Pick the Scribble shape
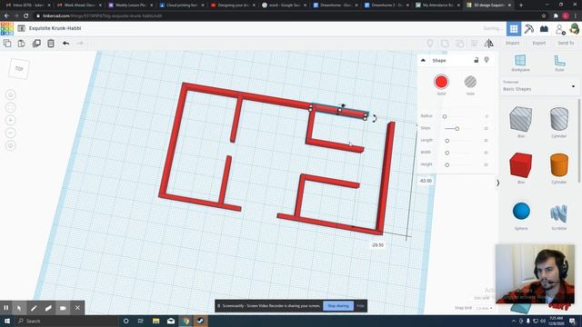Viewport: 582px width, 327px height. pyautogui.click(x=559, y=213)
